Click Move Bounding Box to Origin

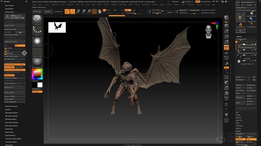[x=15, y=64]
